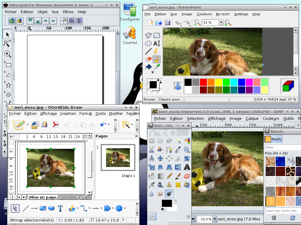Pick the red swatch in KolourPaint palette
This screenshot has width=301, height=225.
(203, 82)
